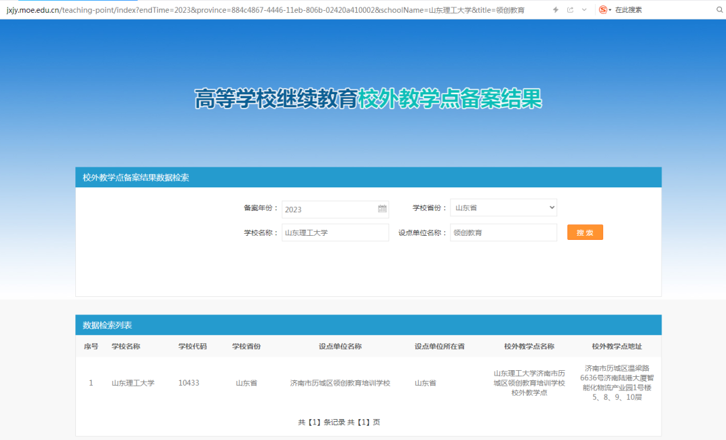Click the 序号 column header

point(91,347)
